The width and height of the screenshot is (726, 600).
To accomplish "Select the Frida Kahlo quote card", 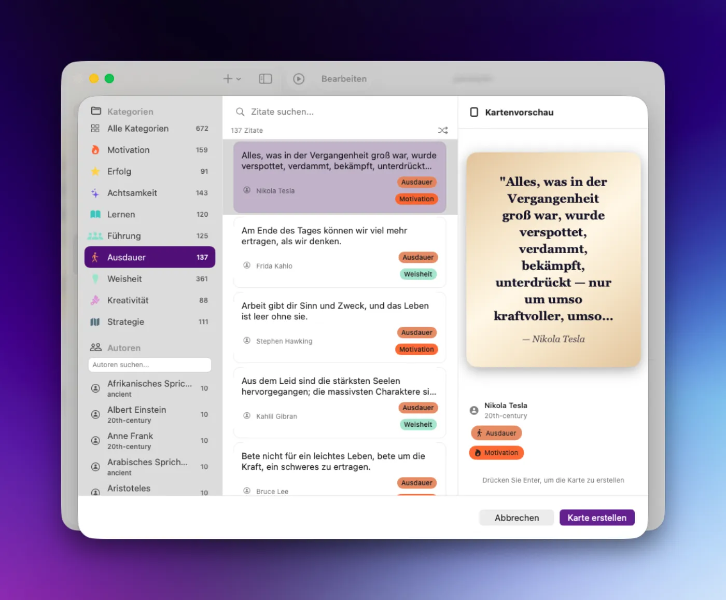I will click(x=340, y=252).
